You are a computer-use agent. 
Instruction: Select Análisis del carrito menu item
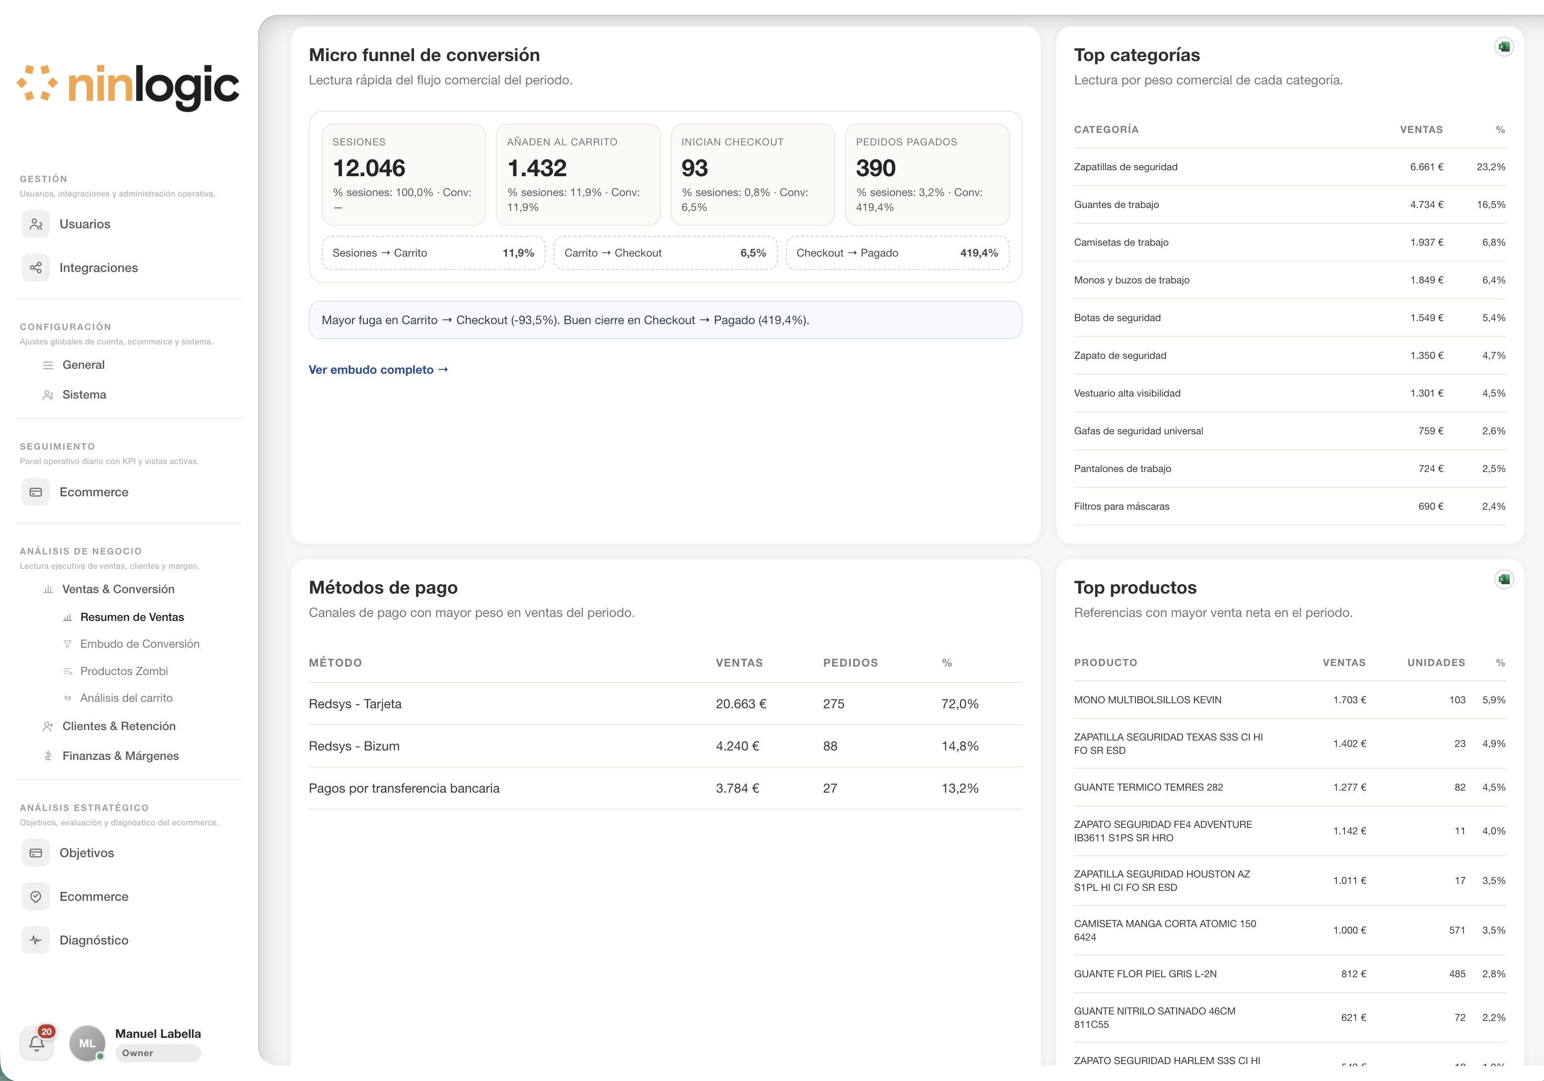click(x=126, y=698)
